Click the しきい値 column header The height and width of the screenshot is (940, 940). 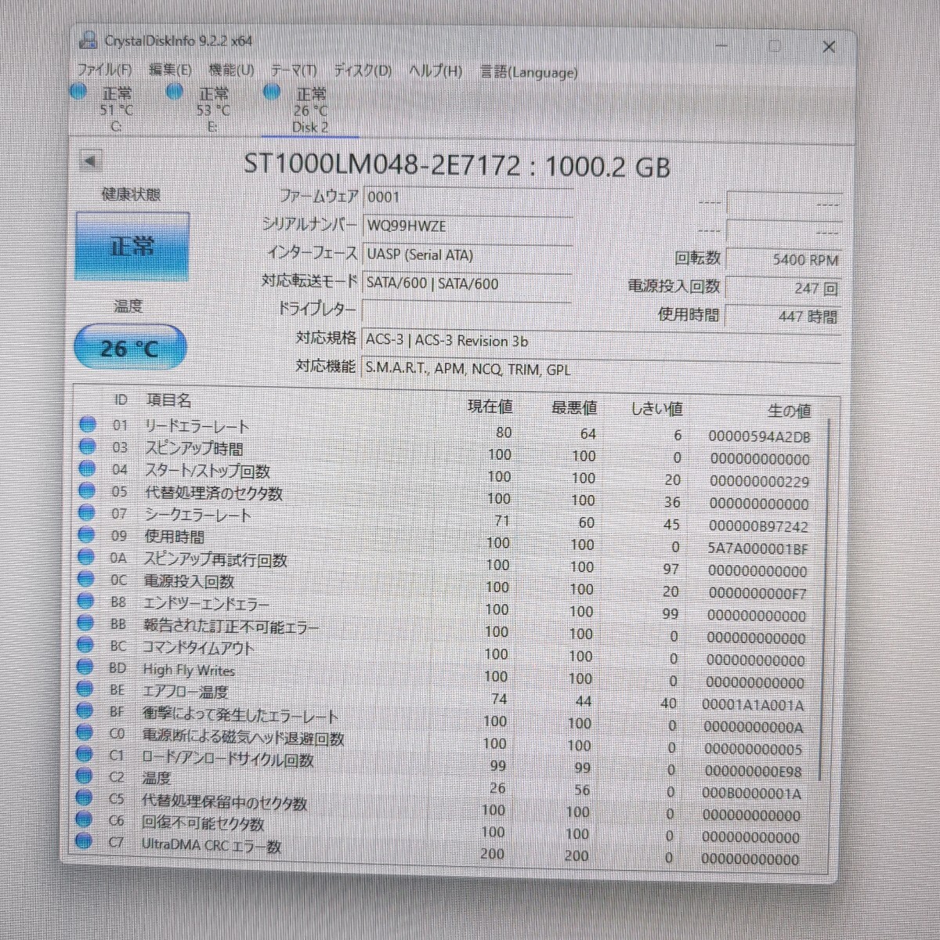click(x=657, y=408)
